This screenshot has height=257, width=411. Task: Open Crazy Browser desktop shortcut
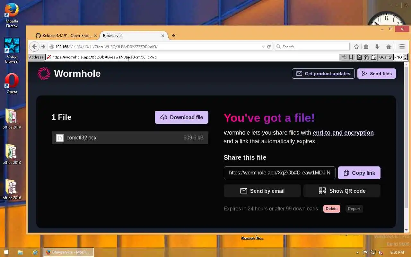pos(12,50)
